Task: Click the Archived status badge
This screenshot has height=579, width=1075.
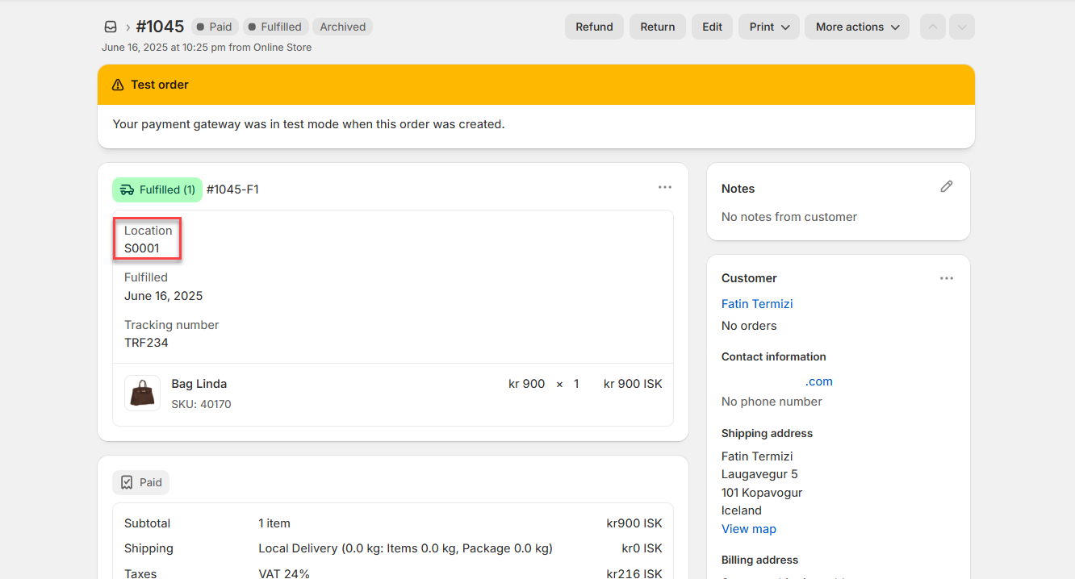Action: coord(342,27)
